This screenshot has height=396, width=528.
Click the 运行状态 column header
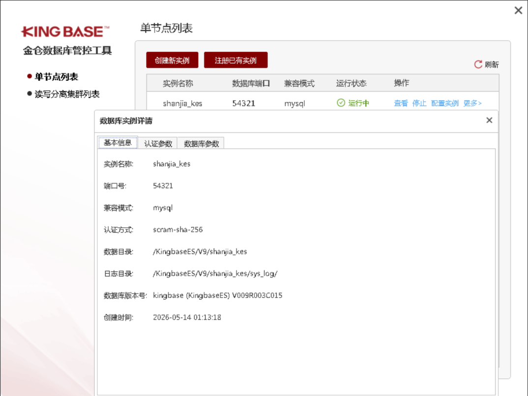[351, 83]
